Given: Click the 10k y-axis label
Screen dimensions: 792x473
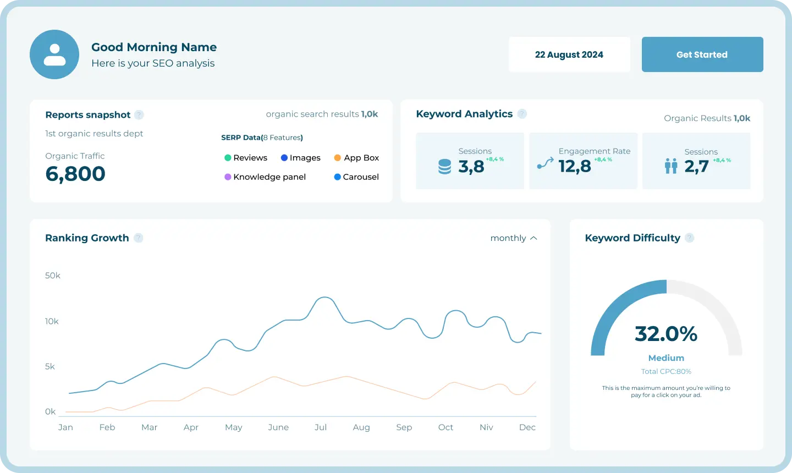Looking at the screenshot, I should (52, 321).
